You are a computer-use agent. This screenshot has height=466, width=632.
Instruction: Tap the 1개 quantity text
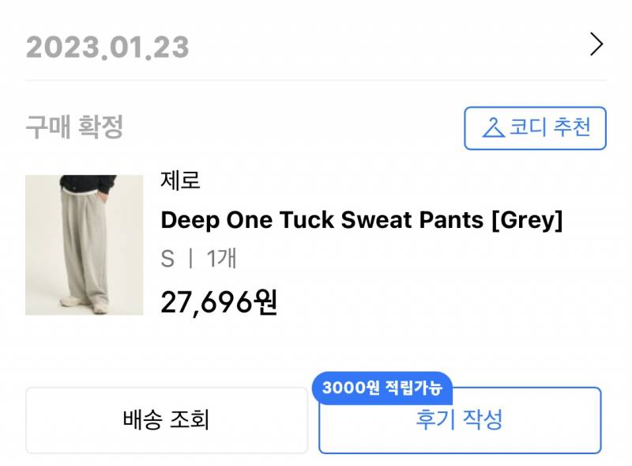[x=222, y=259]
